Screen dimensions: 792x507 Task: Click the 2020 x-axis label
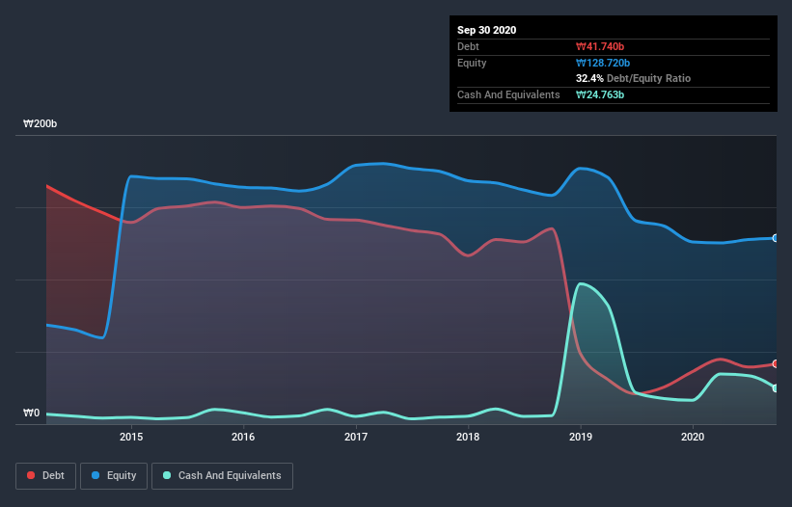click(x=693, y=437)
